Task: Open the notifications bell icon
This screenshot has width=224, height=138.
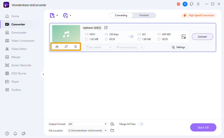Action: coord(15,134)
